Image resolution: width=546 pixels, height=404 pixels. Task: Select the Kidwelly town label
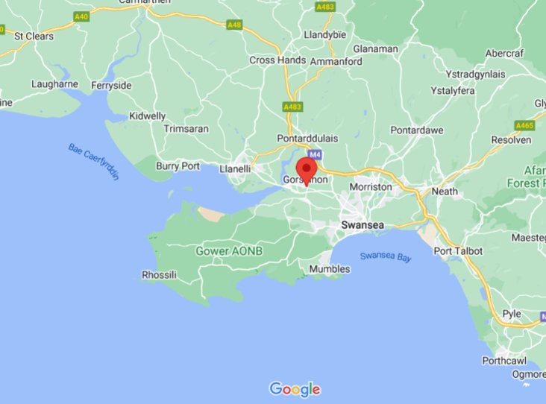tap(147, 116)
